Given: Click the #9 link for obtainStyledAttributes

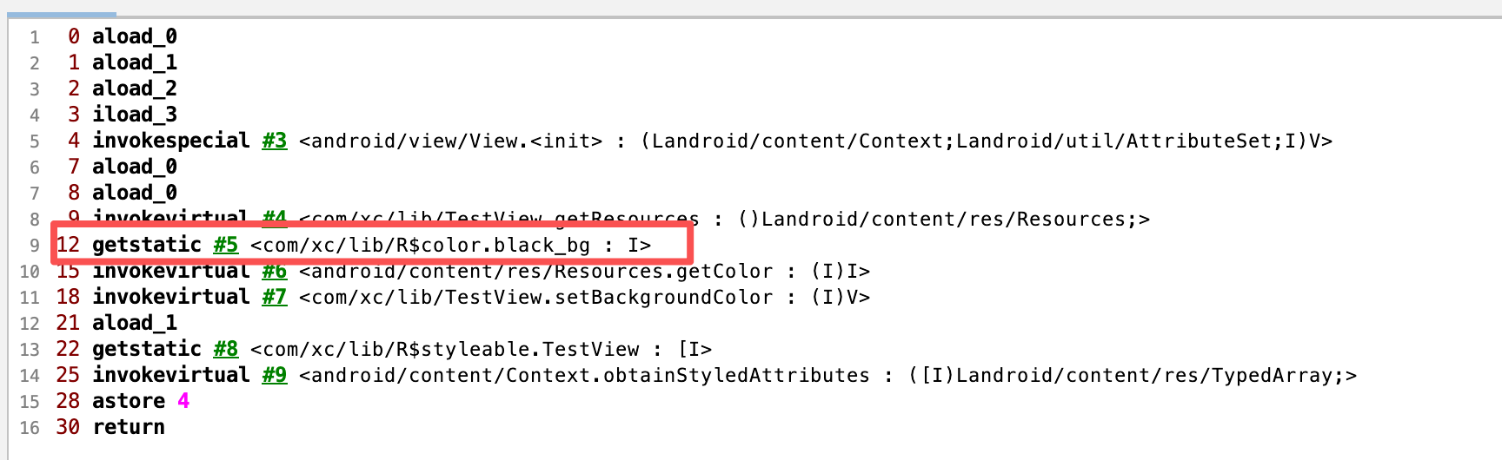Looking at the screenshot, I should [x=275, y=375].
